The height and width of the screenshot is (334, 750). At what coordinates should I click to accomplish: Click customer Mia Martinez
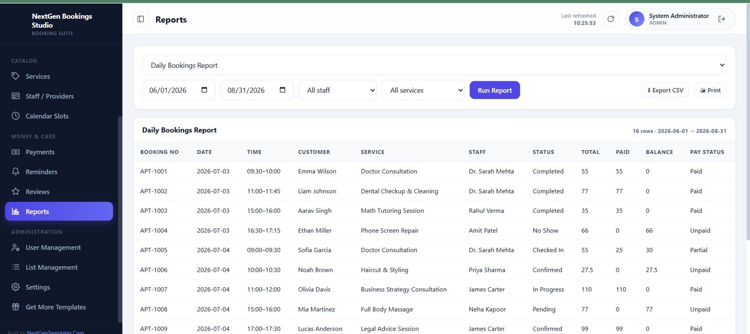point(316,309)
